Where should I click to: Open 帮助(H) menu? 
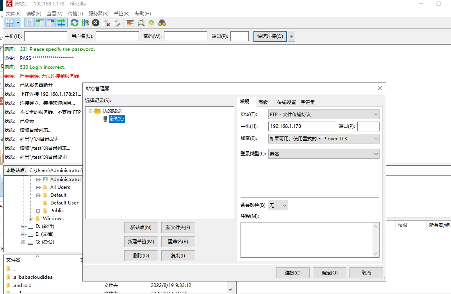coord(143,14)
